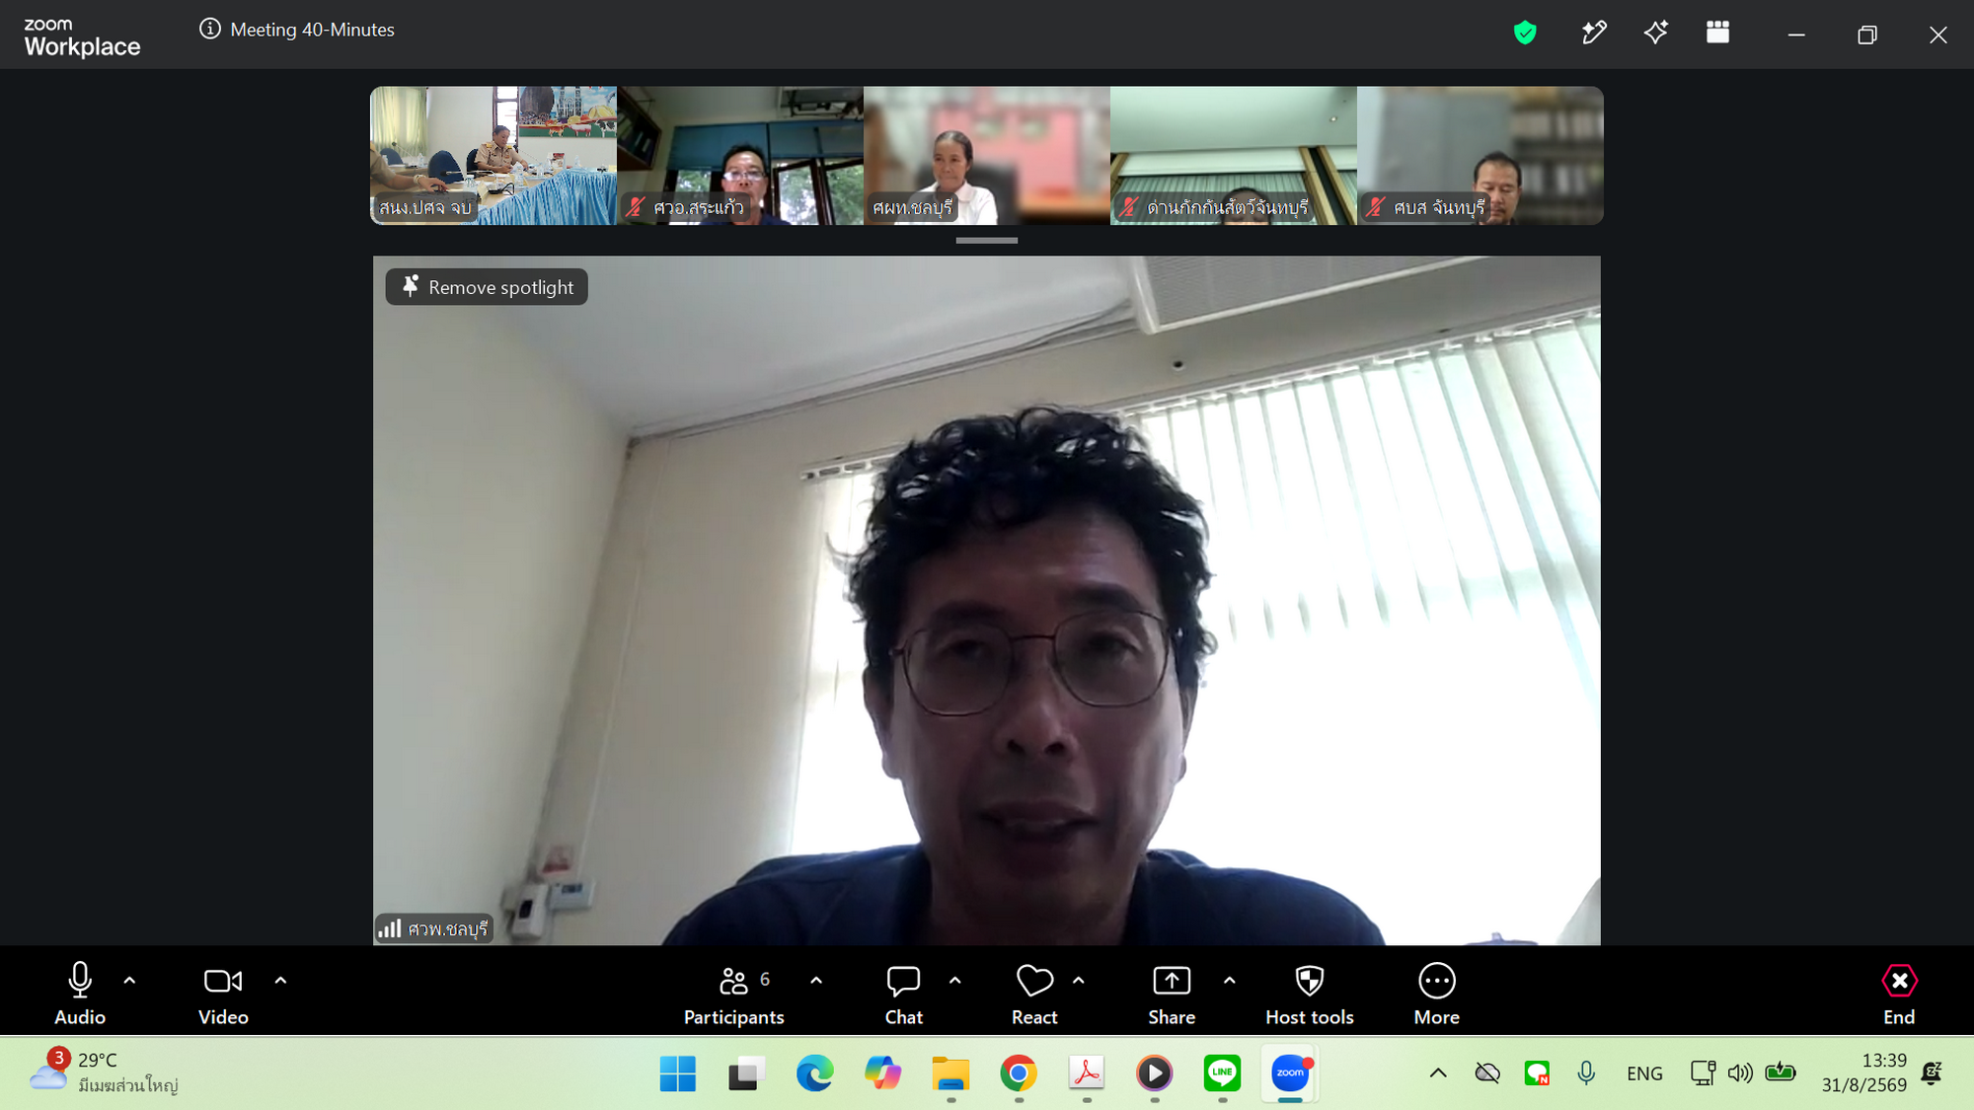Open meeting info beside Meeting 40-Minutes

pyautogui.click(x=209, y=29)
